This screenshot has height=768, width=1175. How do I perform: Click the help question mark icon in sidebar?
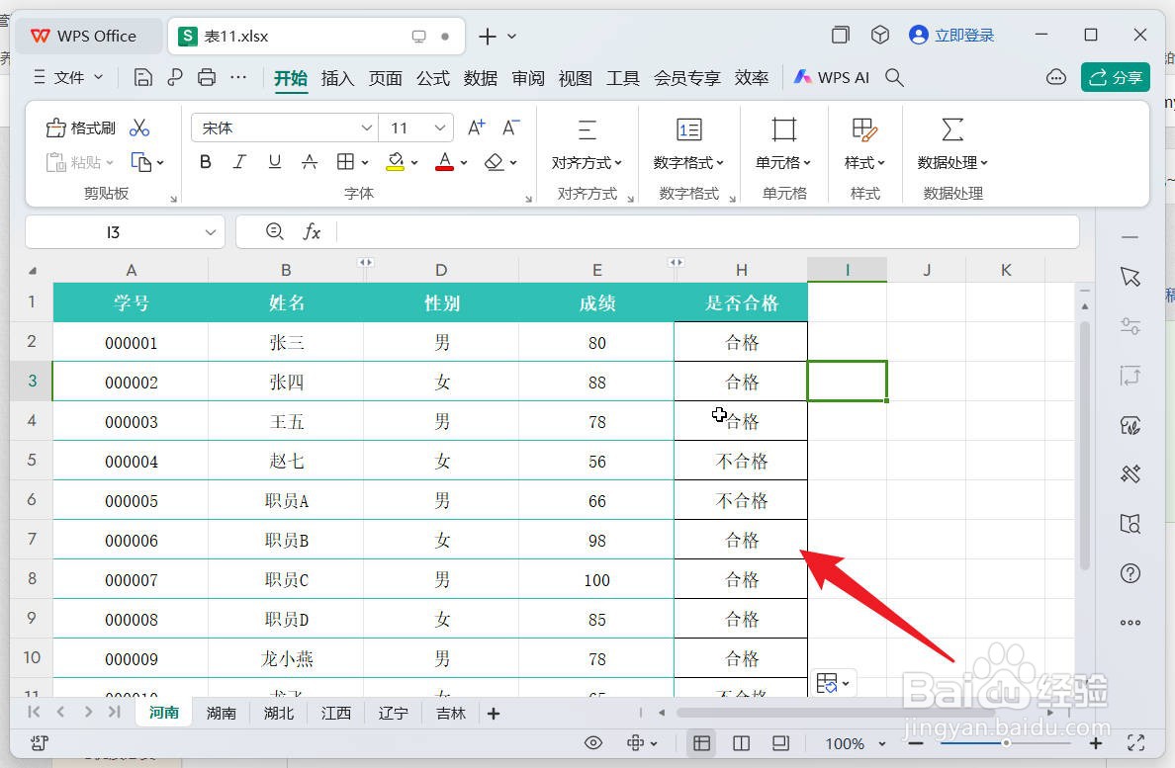(1130, 573)
